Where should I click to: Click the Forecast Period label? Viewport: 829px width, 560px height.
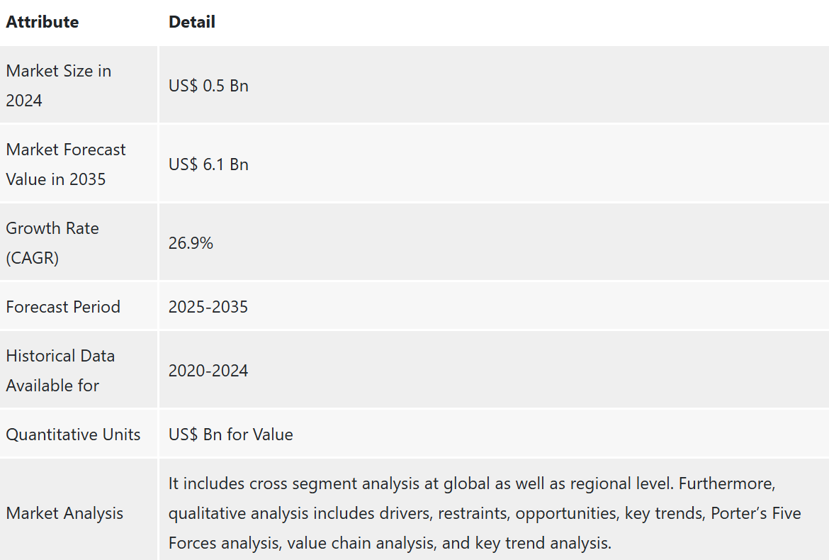click(x=63, y=307)
